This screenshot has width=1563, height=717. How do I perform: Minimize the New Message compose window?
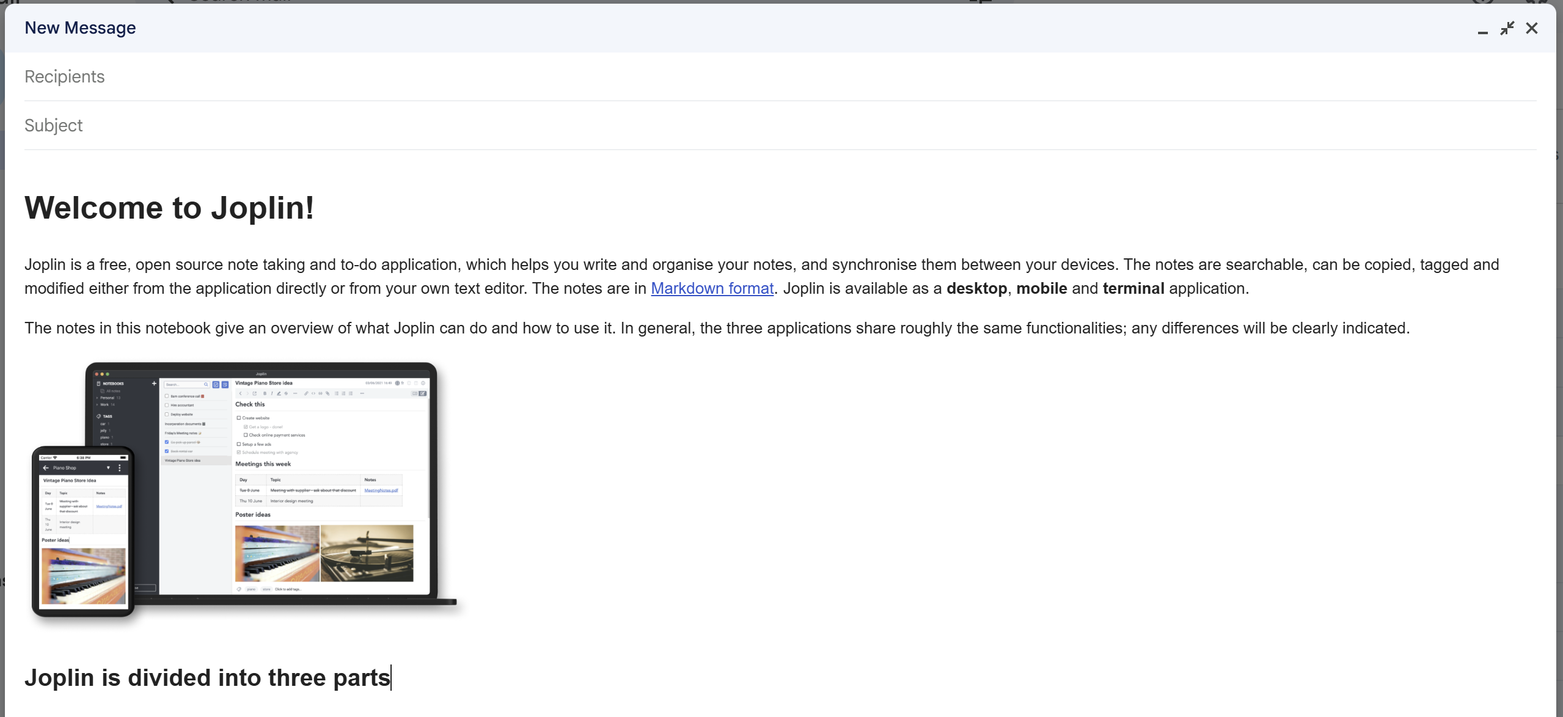click(1482, 29)
